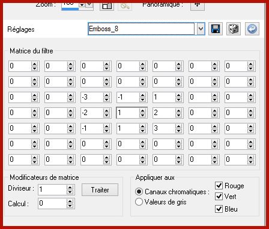Click the highlighted center matrix cell

pyautogui.click(x=128, y=113)
